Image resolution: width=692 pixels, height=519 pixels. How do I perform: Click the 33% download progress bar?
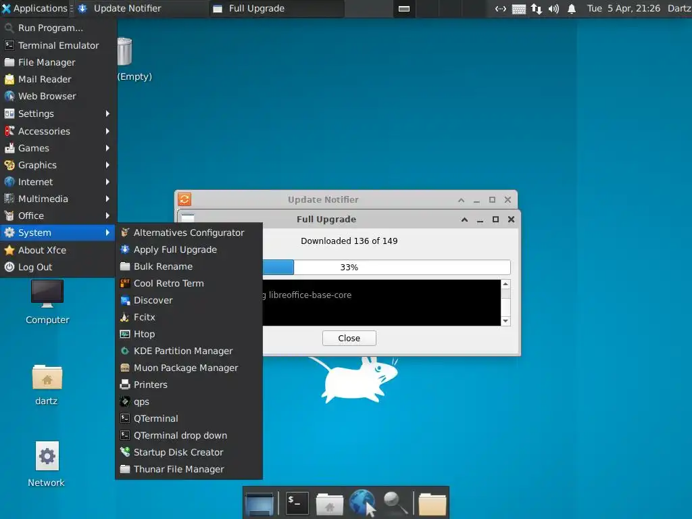point(387,267)
